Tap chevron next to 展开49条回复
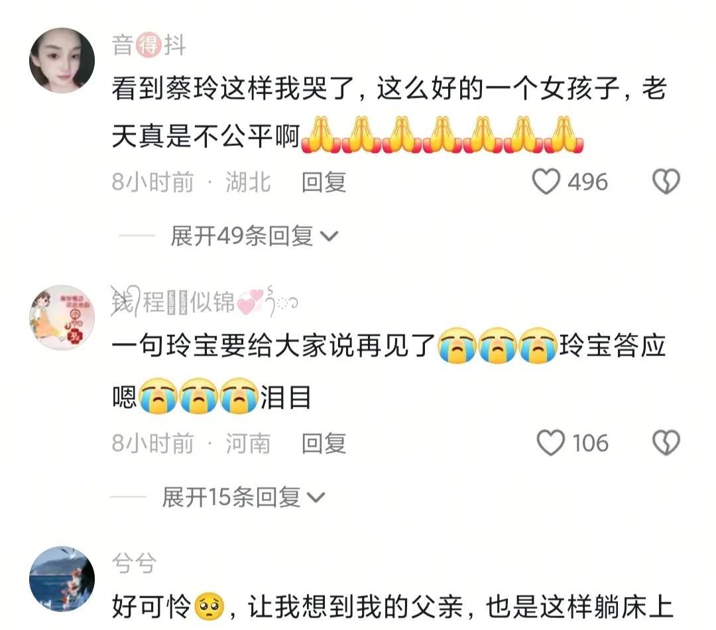Viewport: 716px width, 630px height. (x=329, y=237)
